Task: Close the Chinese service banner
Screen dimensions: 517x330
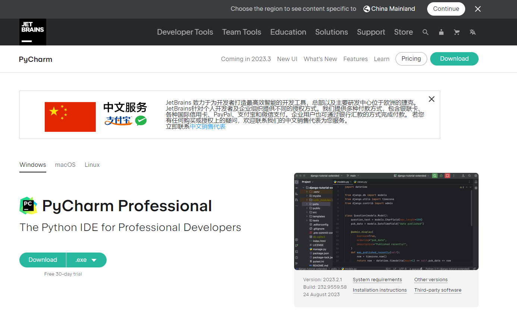Action: tap(432, 99)
